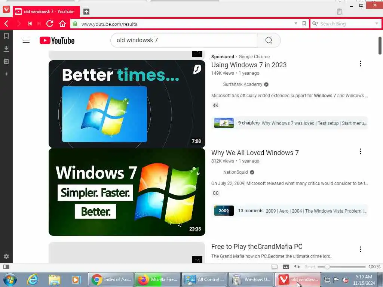The height and width of the screenshot is (287, 383).
Task: Switch to Chrome Index of window
Action: coord(111,280)
